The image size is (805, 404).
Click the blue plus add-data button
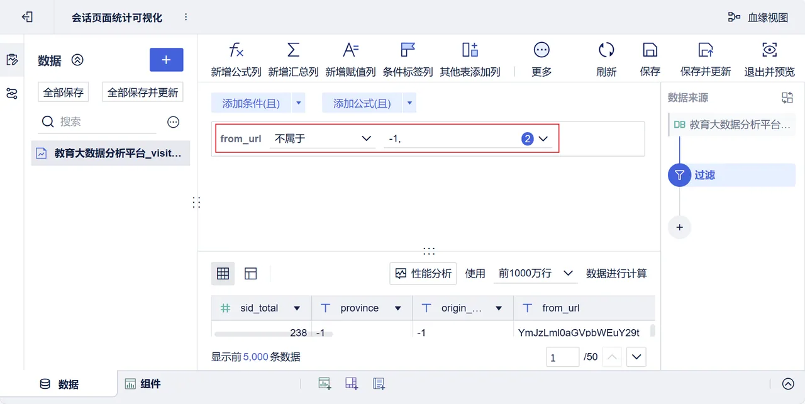tap(166, 60)
